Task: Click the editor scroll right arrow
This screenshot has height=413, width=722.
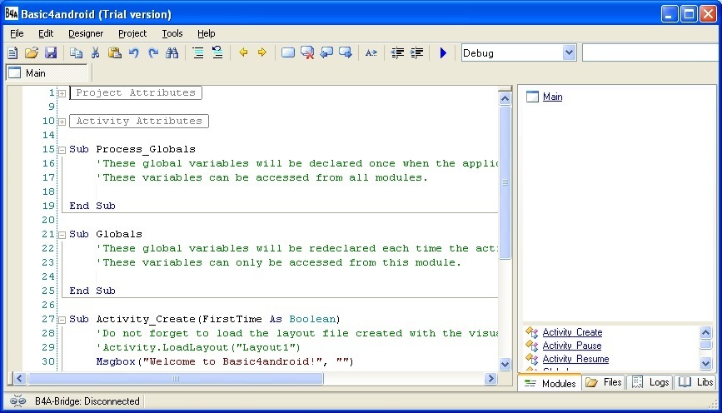Action: (x=490, y=379)
